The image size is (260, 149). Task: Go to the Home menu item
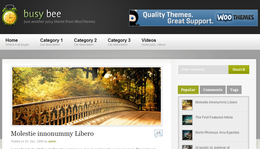[12, 40]
